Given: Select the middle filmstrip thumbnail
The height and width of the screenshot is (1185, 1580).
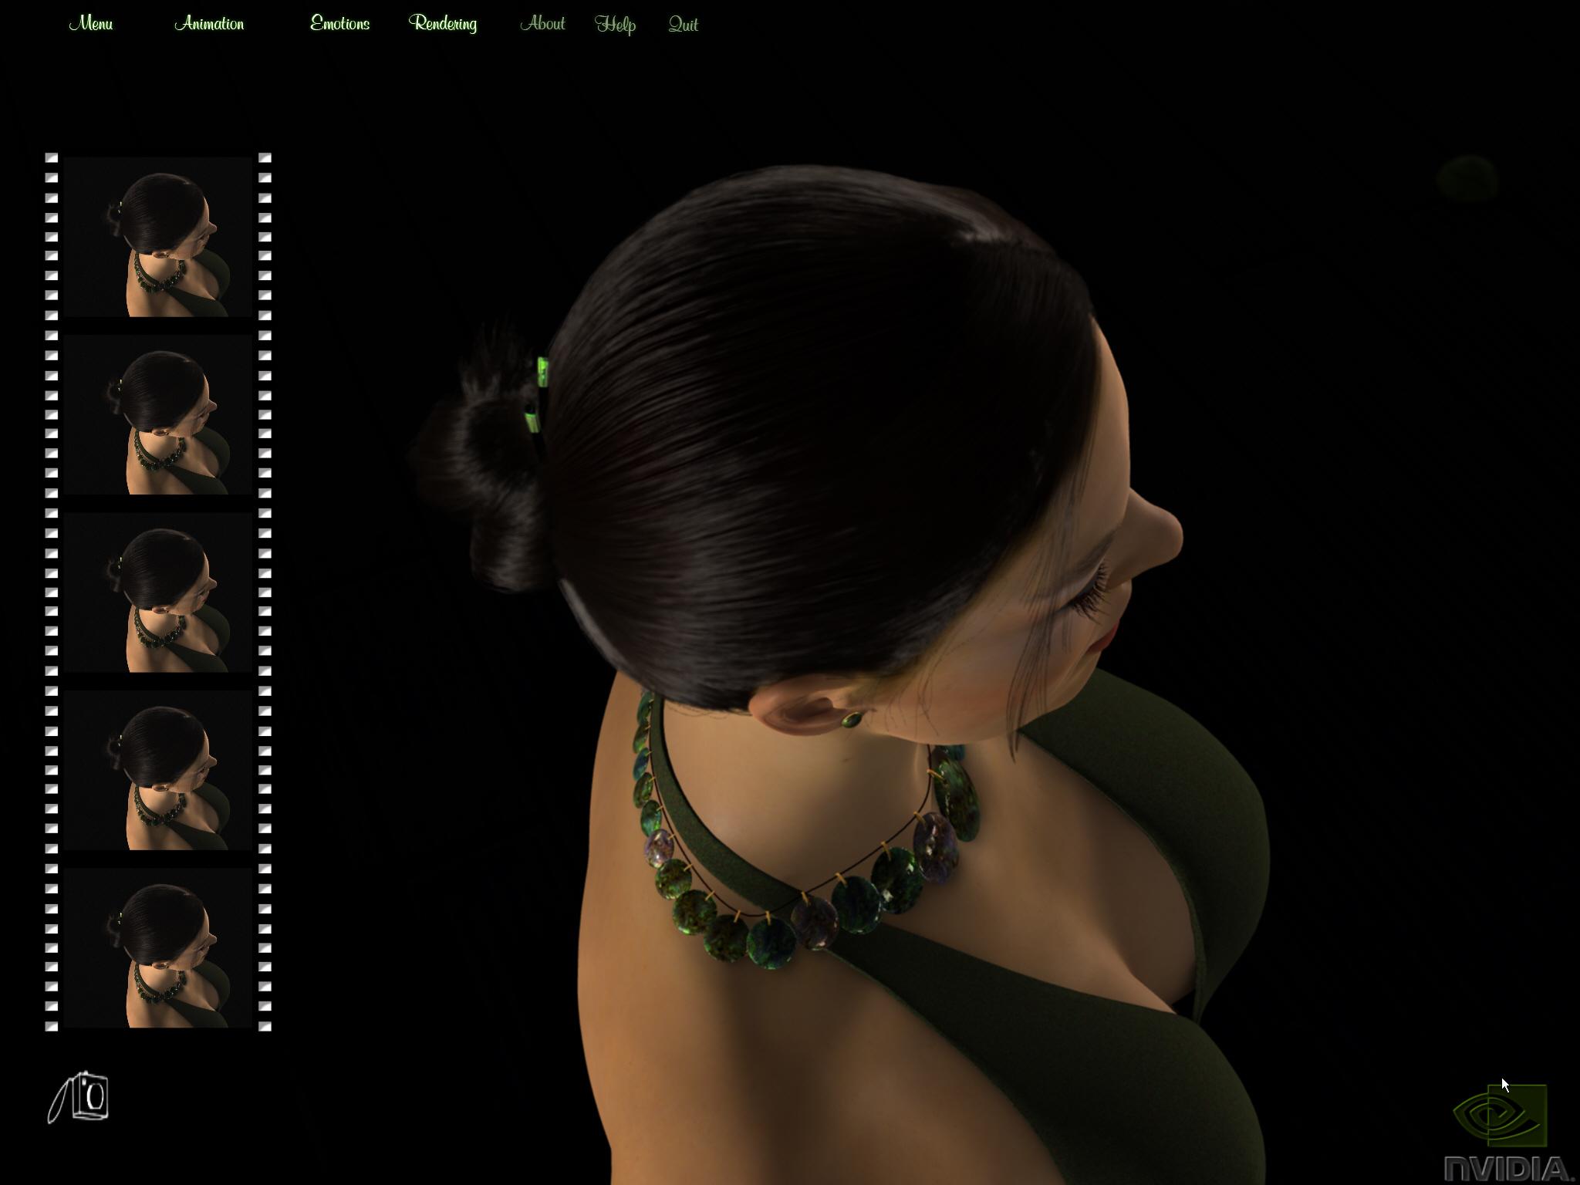Looking at the screenshot, I should pos(157,592).
